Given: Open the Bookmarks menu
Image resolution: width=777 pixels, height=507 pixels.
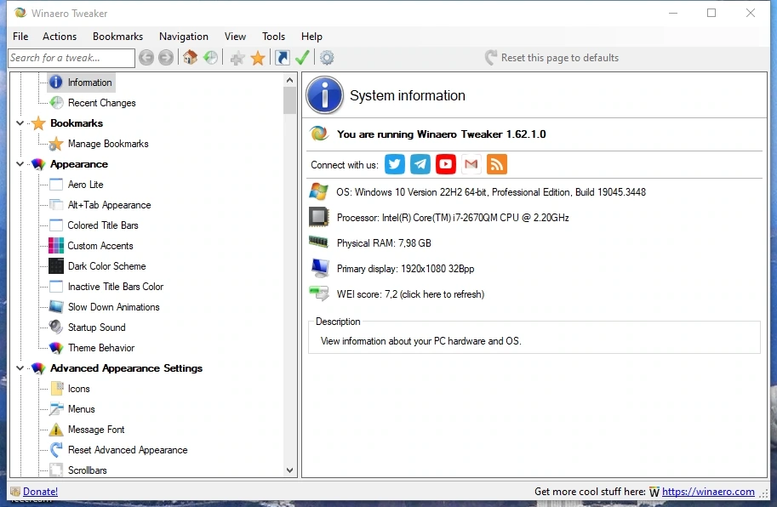Looking at the screenshot, I should [x=117, y=36].
